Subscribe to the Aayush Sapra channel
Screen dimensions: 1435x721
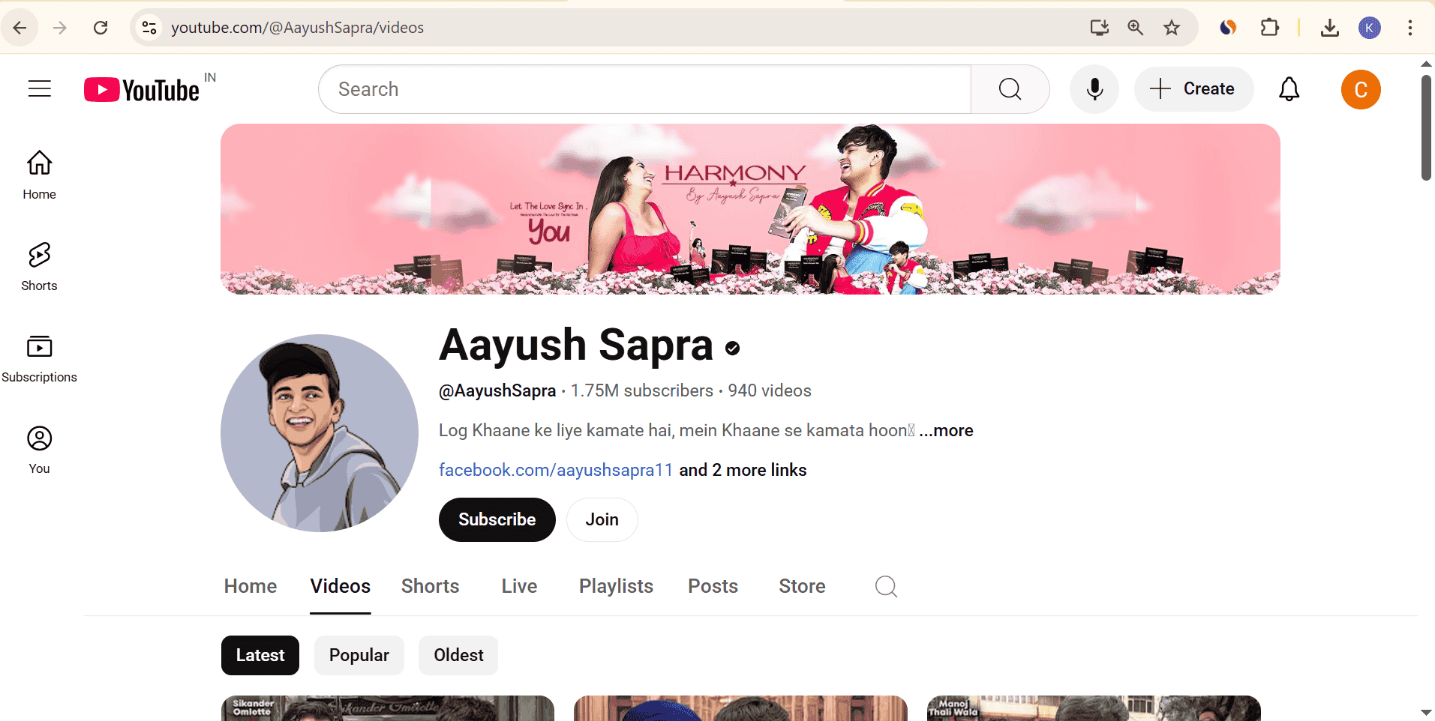(497, 519)
